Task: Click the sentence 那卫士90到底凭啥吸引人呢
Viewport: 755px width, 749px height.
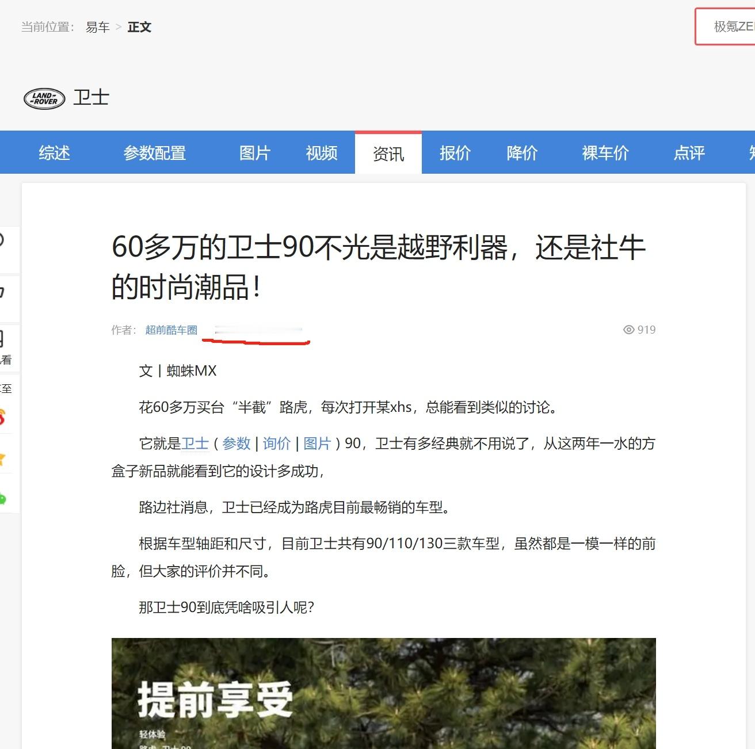Action: tap(227, 607)
